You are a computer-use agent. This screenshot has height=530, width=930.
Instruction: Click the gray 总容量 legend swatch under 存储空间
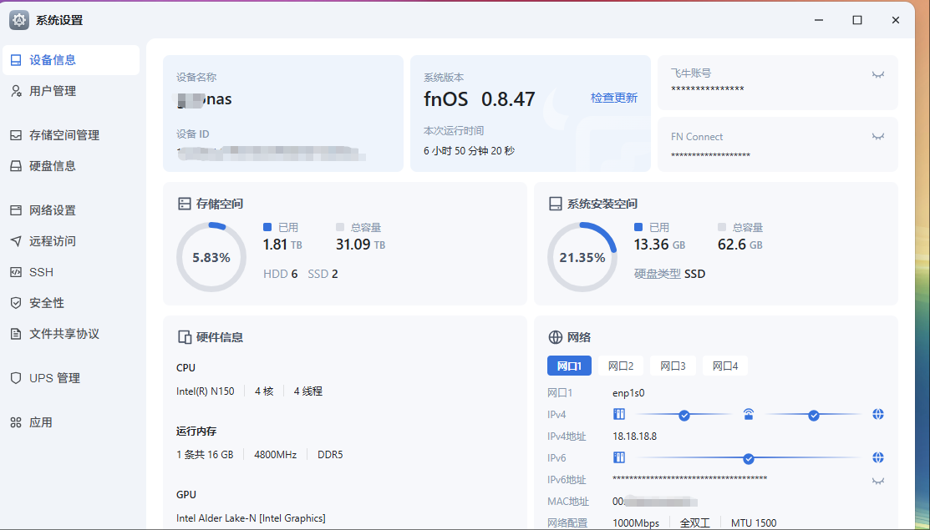(340, 227)
